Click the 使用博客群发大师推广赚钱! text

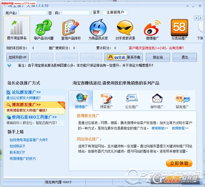tap(27, 111)
